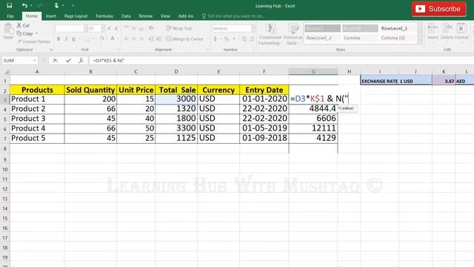The height and width of the screenshot is (267, 474).
Task: Open the font size box showing 20
Action: coord(96,28)
